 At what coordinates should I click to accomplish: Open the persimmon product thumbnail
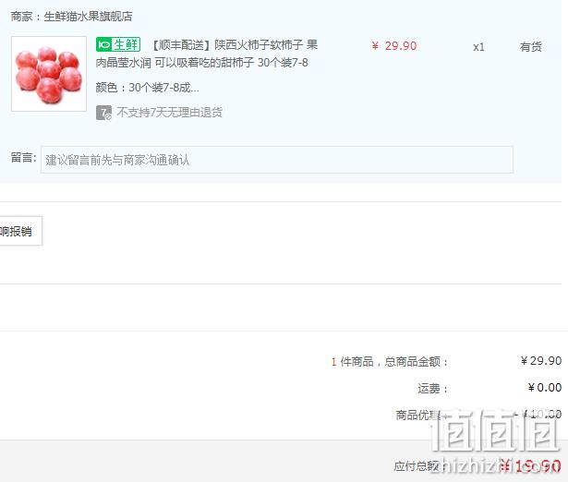[x=49, y=74]
